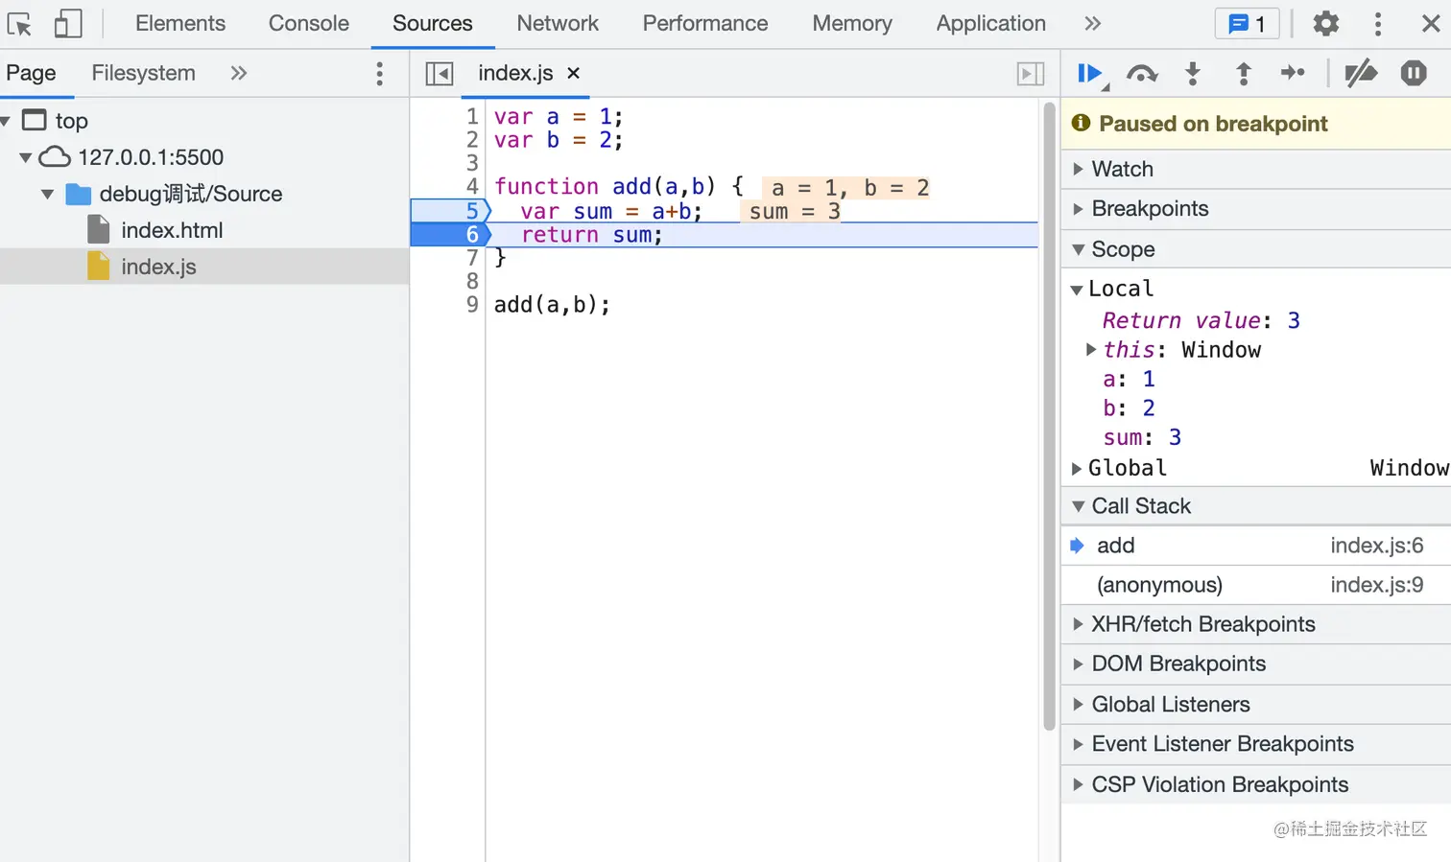Show more DevTools tabs chevron
1451x862 pixels.
coord(1092,23)
